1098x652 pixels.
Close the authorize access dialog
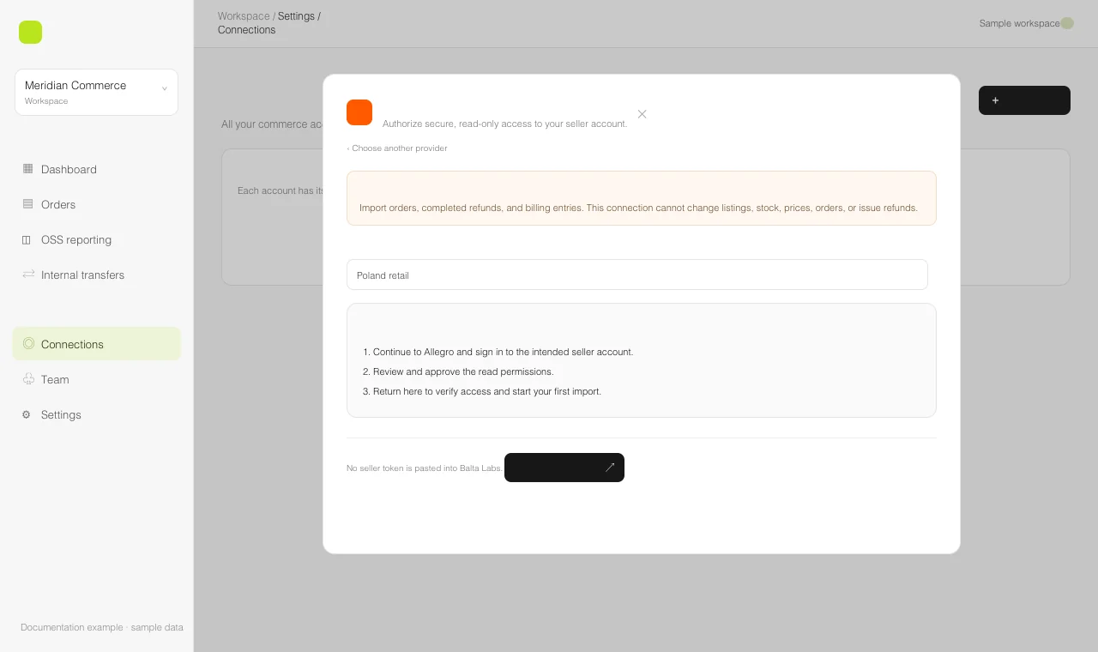[x=642, y=114]
